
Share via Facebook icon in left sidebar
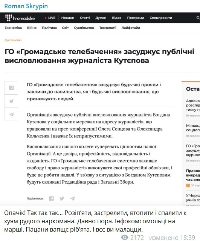pos(11,88)
